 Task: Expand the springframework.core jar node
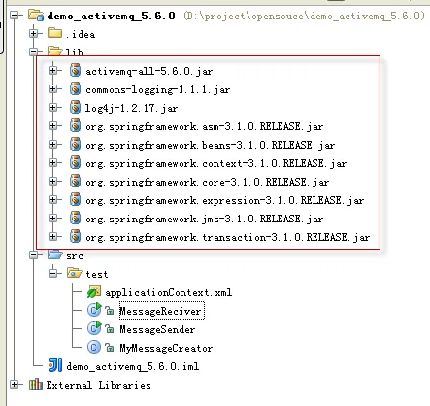coord(53,181)
